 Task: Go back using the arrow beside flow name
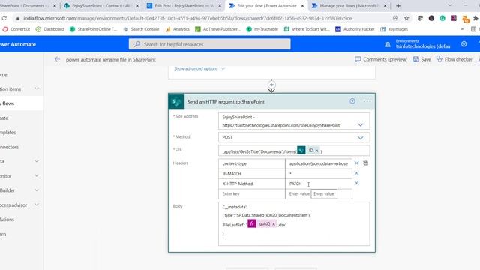[x=57, y=59]
